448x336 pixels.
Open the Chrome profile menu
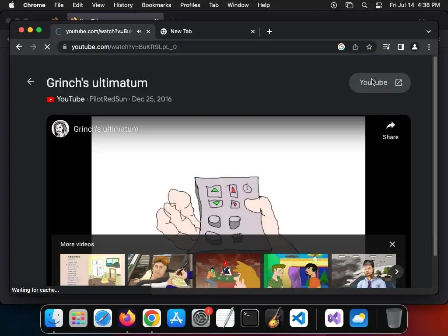[415, 47]
